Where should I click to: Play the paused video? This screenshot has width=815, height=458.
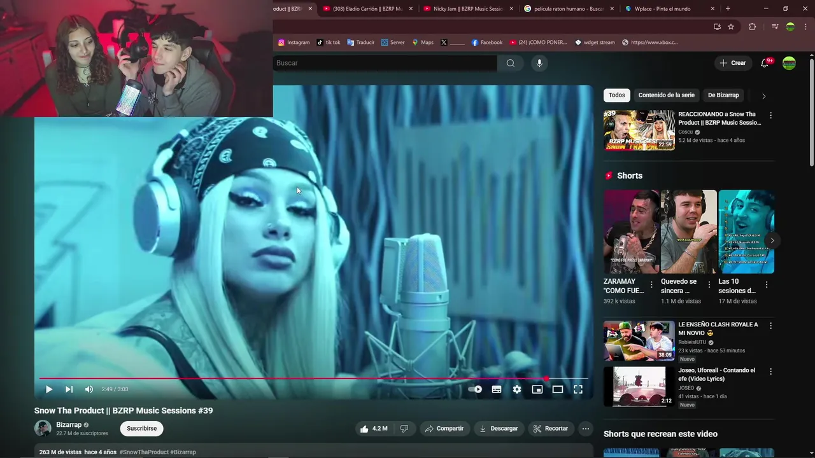click(49, 389)
